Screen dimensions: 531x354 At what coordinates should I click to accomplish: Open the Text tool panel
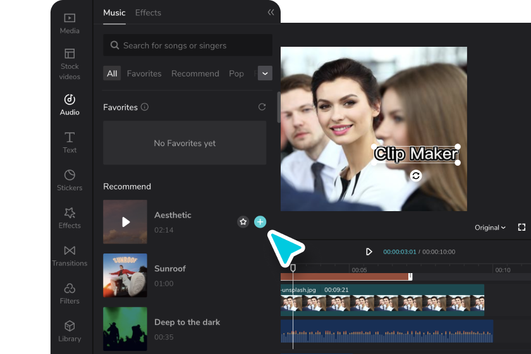[70, 143]
